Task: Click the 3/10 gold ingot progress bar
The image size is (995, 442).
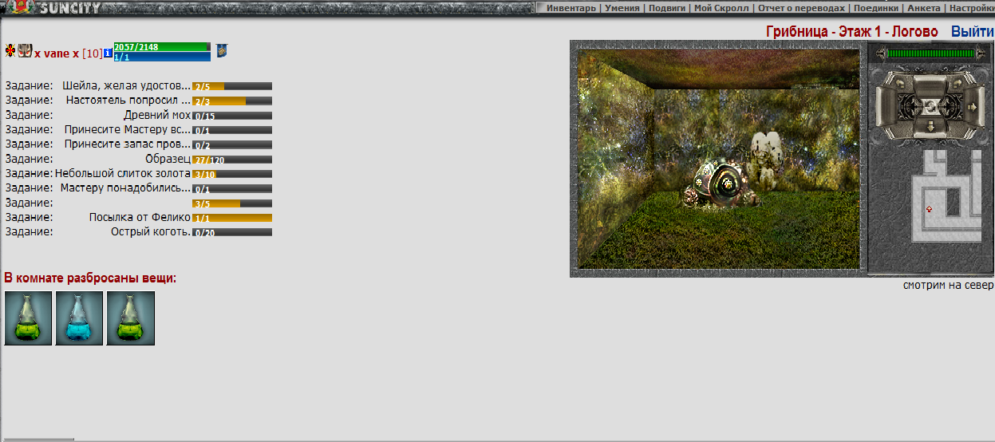Action: pos(232,174)
